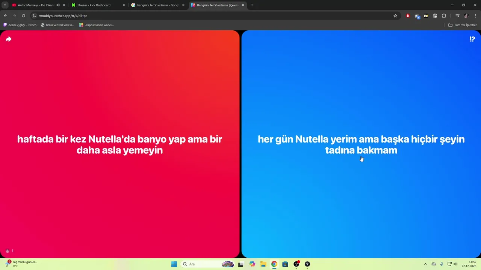Go back with the browser back arrow
The height and width of the screenshot is (270, 481).
(5, 16)
